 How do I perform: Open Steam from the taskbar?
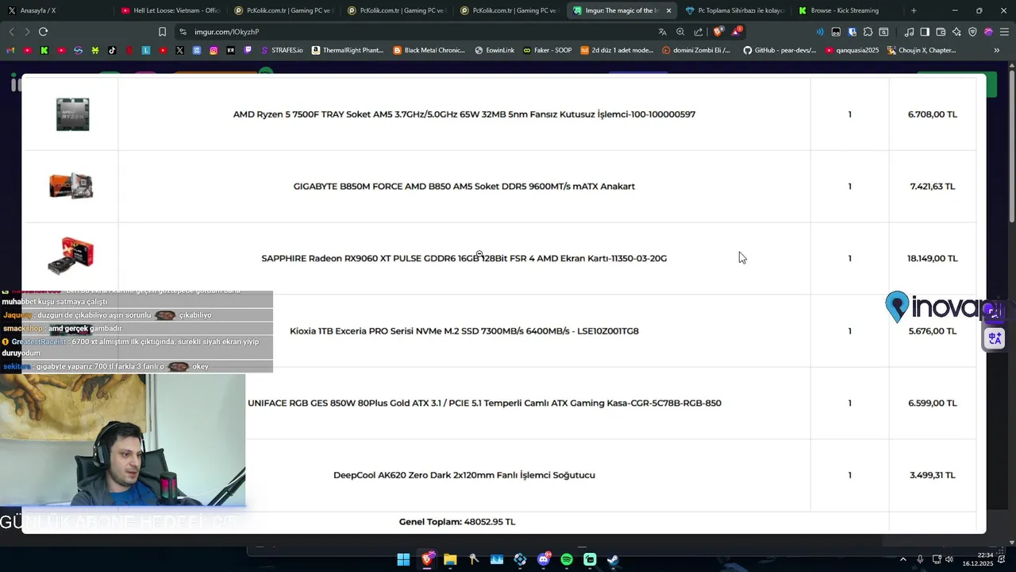coord(613,559)
